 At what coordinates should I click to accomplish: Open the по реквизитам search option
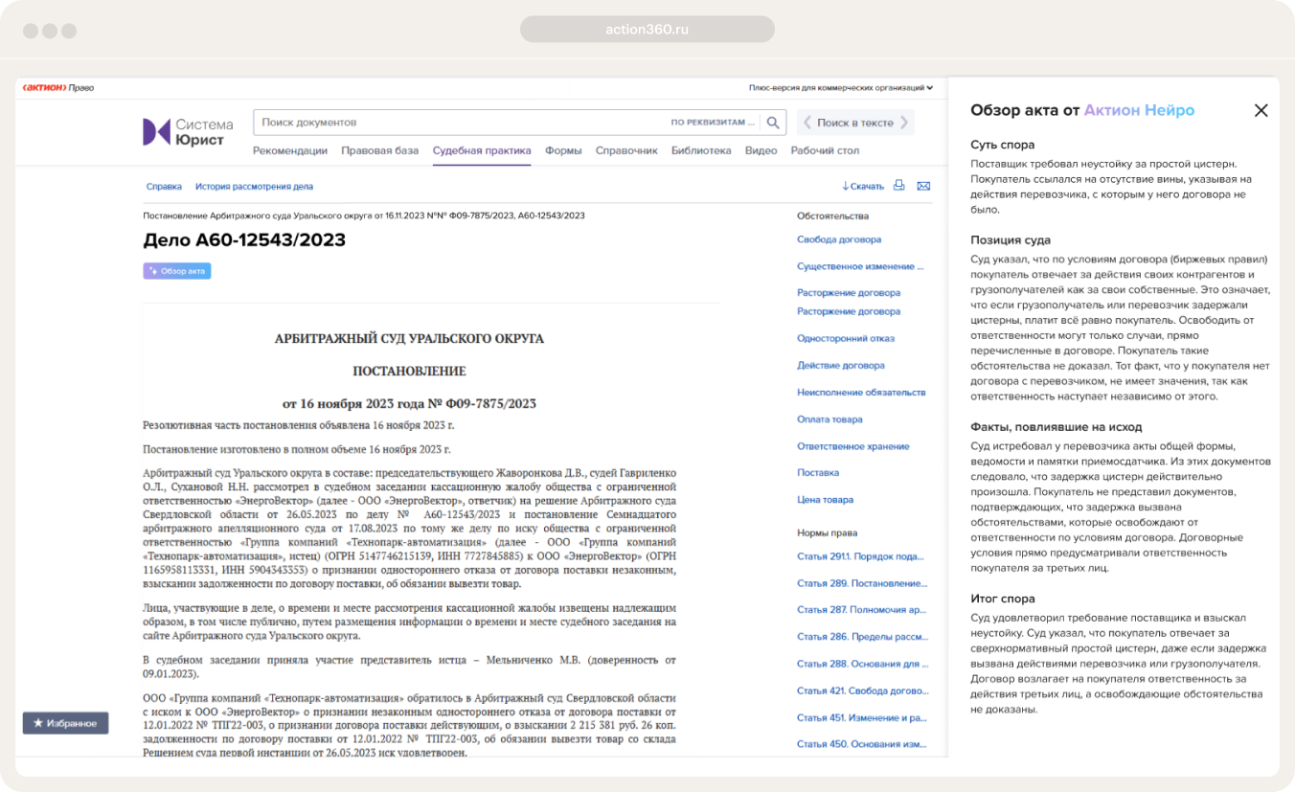coord(714,123)
